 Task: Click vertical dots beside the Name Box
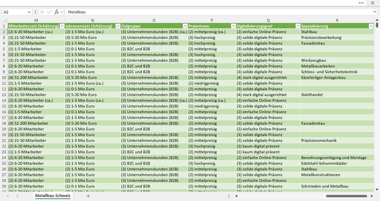[x=36, y=12]
